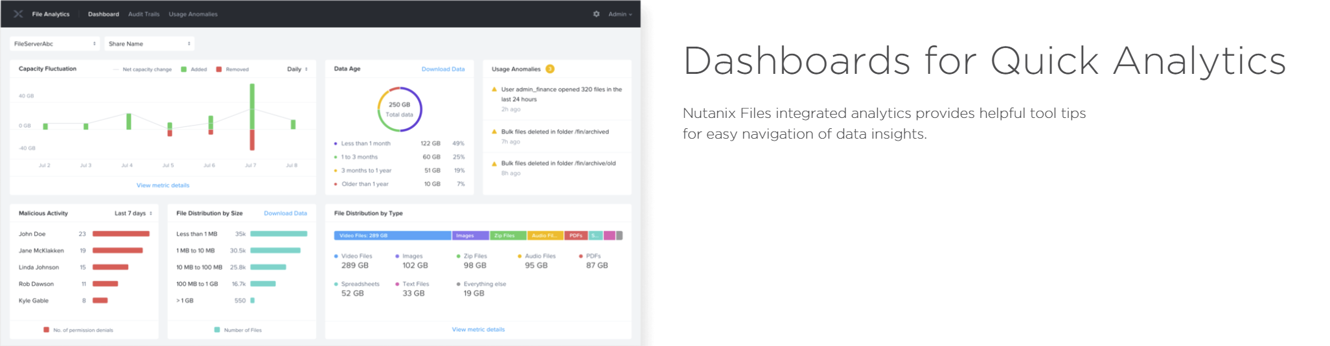
Task: Click the Net capacity change legend line
Action: coord(117,69)
